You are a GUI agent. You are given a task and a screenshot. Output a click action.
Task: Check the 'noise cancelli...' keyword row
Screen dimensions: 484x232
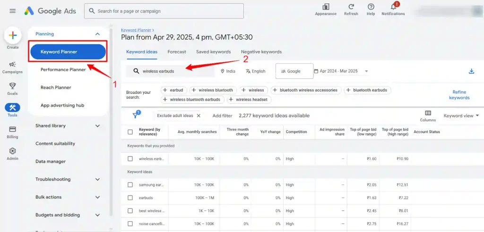(130, 224)
